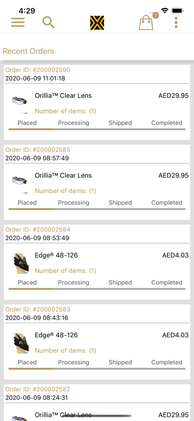Tap Processing status in order #200002584
Image resolution: width=194 pixels, height=421 pixels.
click(73, 282)
